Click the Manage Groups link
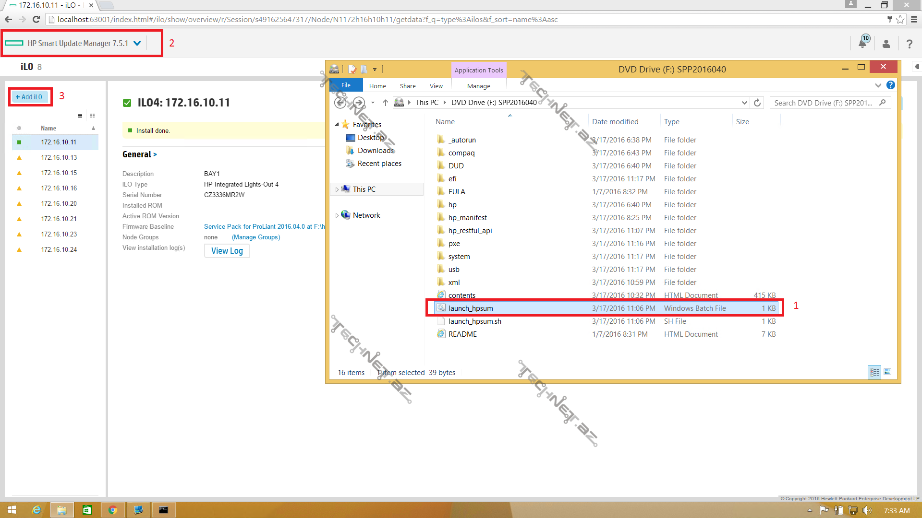Screen dimensions: 922x518 pos(255,236)
